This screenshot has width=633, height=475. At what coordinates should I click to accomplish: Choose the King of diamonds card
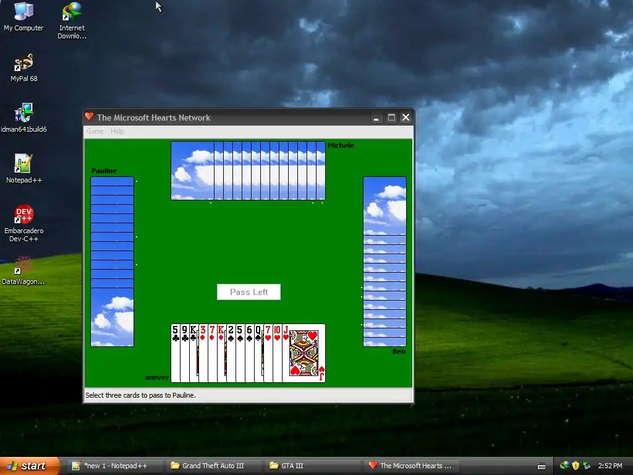tap(222, 353)
